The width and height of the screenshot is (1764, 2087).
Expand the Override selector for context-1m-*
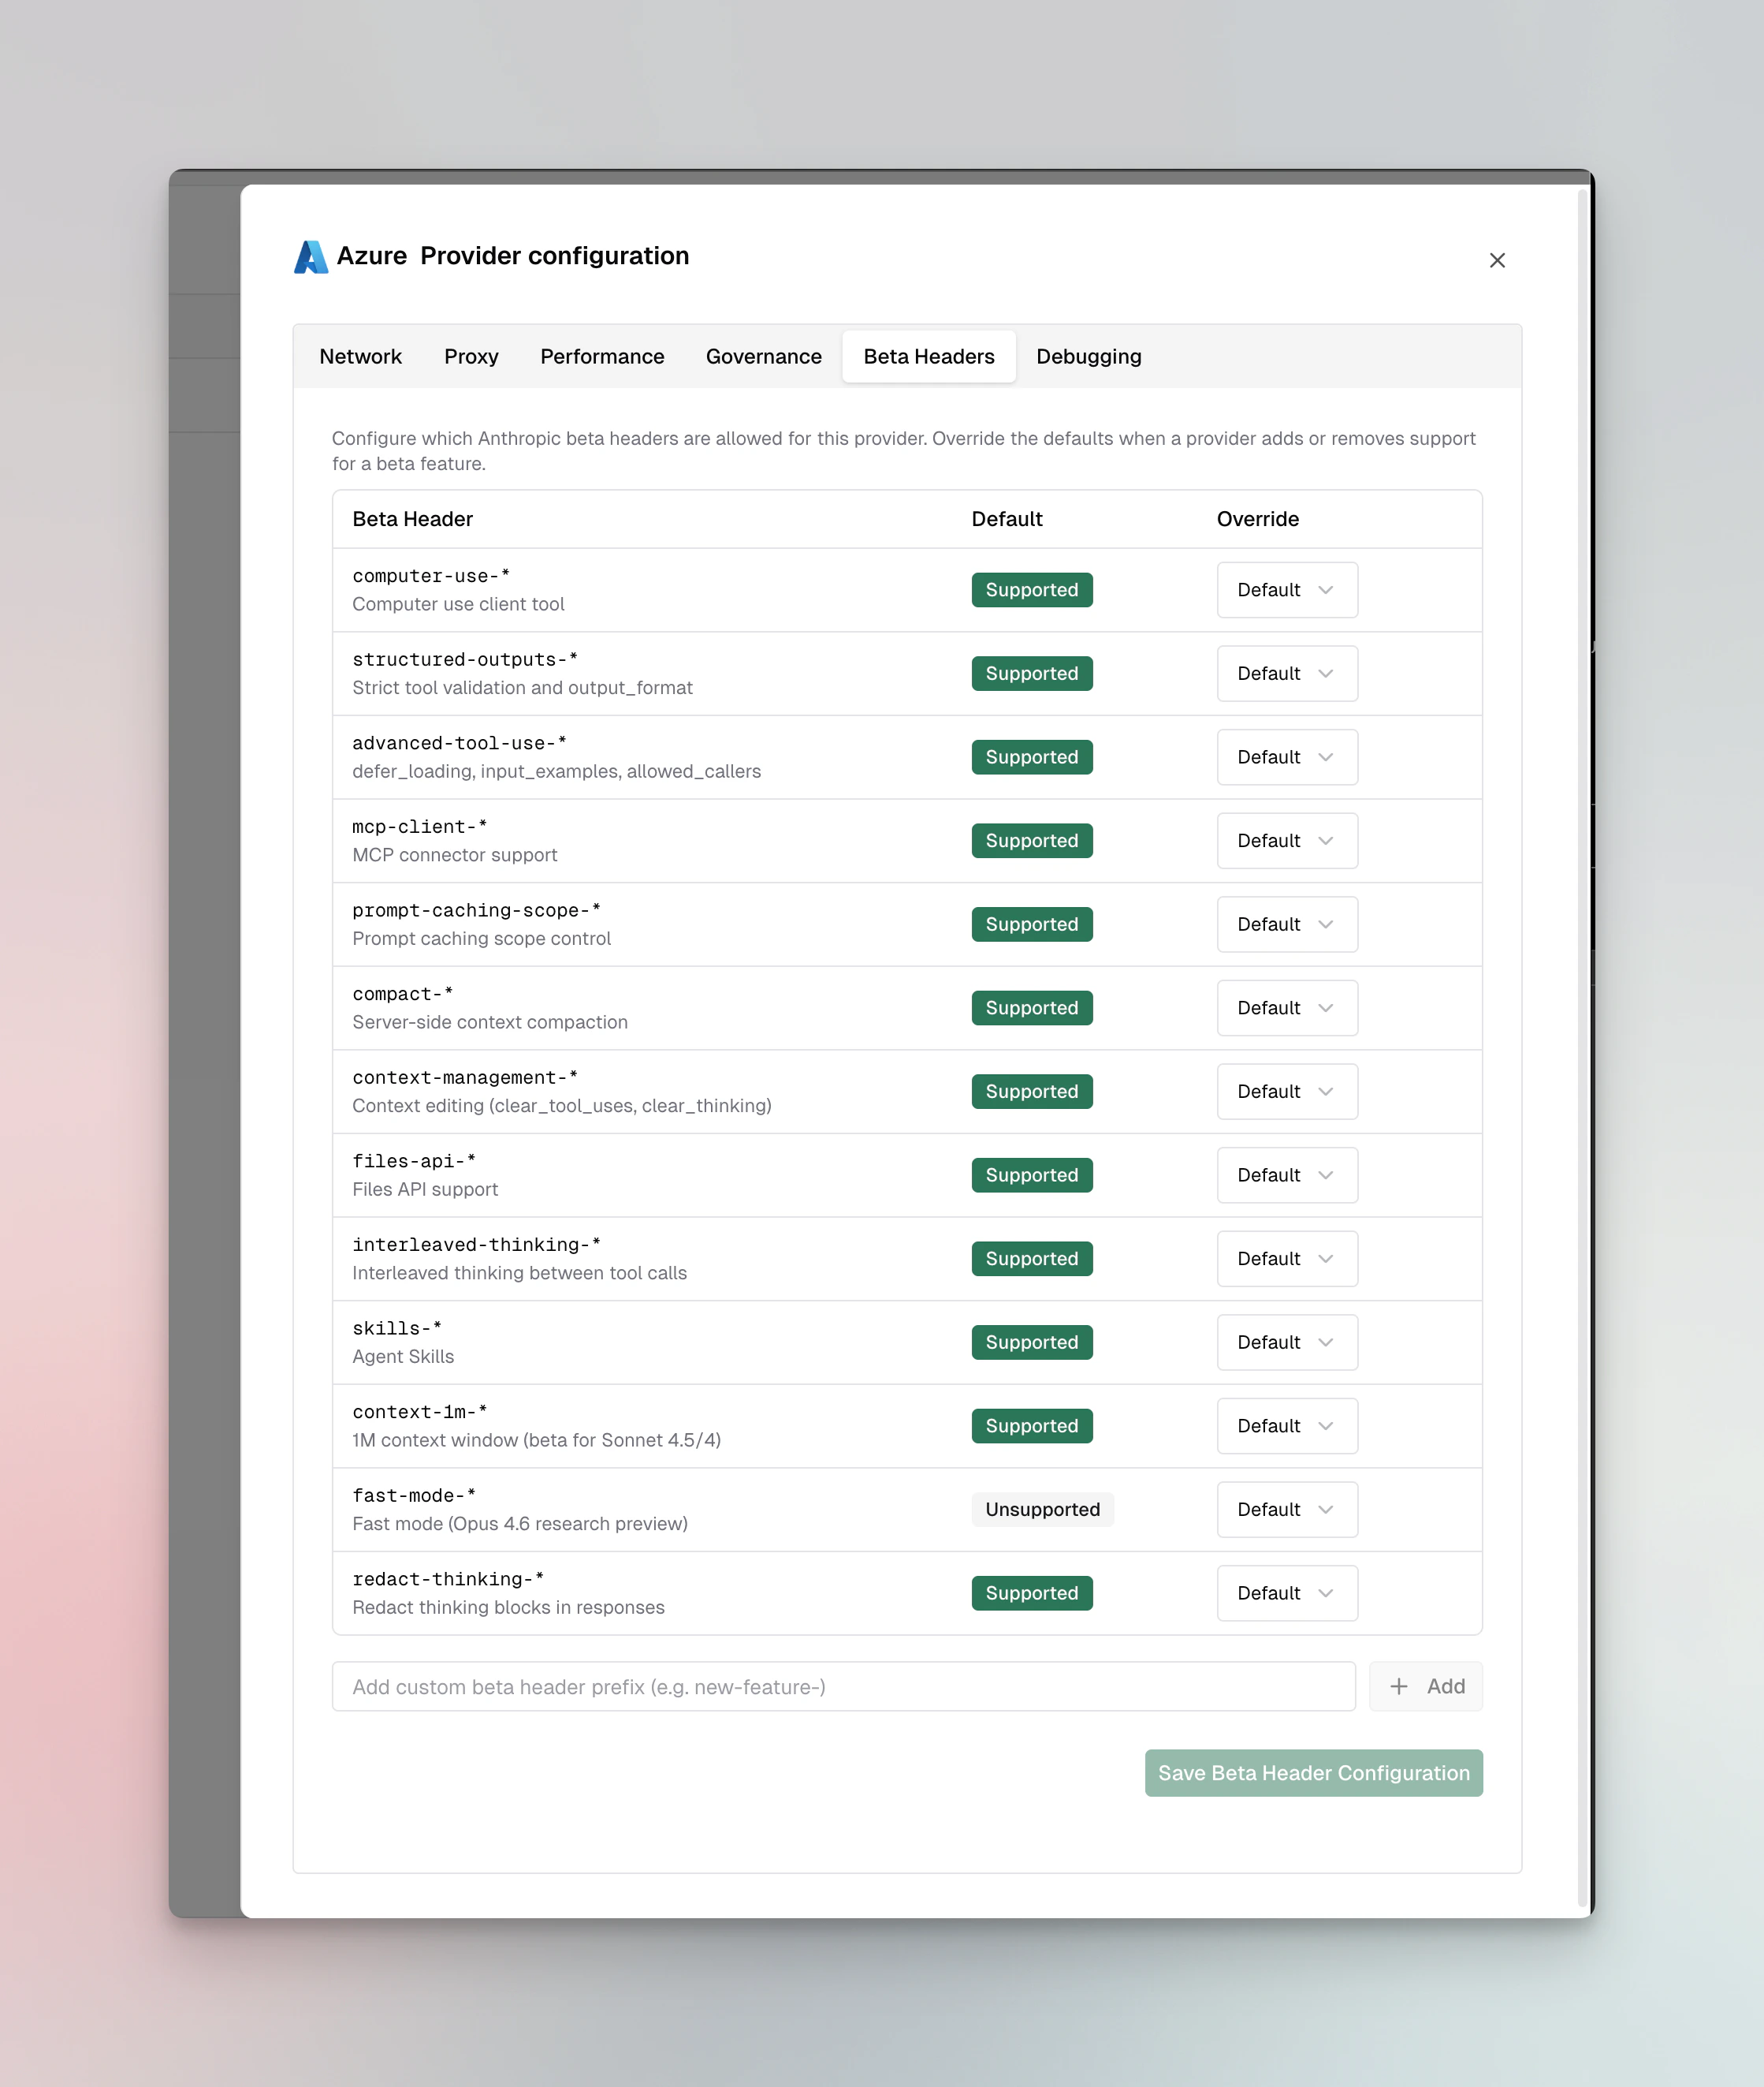[1287, 1426]
